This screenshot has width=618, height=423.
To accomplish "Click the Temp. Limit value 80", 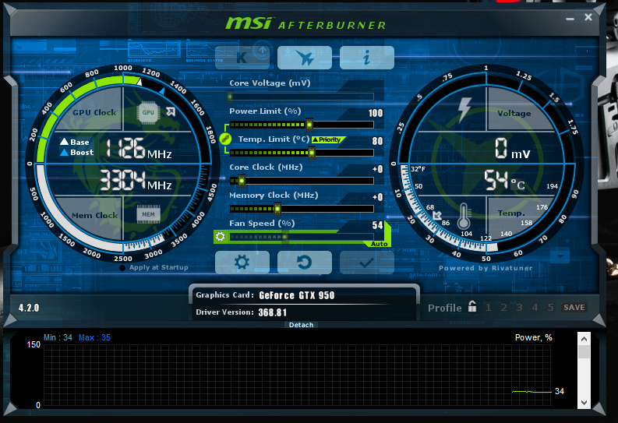I will (x=377, y=141).
